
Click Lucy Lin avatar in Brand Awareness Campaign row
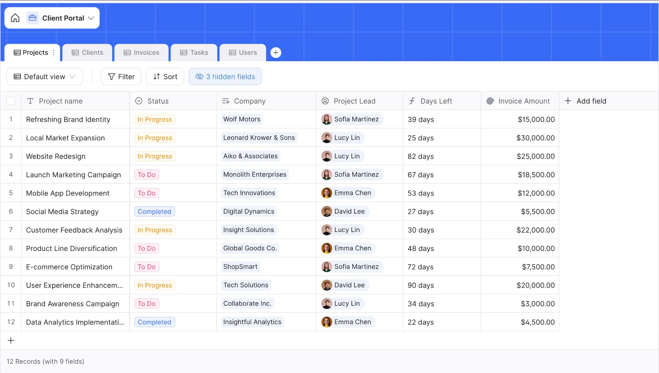coord(327,303)
